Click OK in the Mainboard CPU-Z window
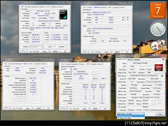The width and height of the screenshot is (168, 126). 127,52
